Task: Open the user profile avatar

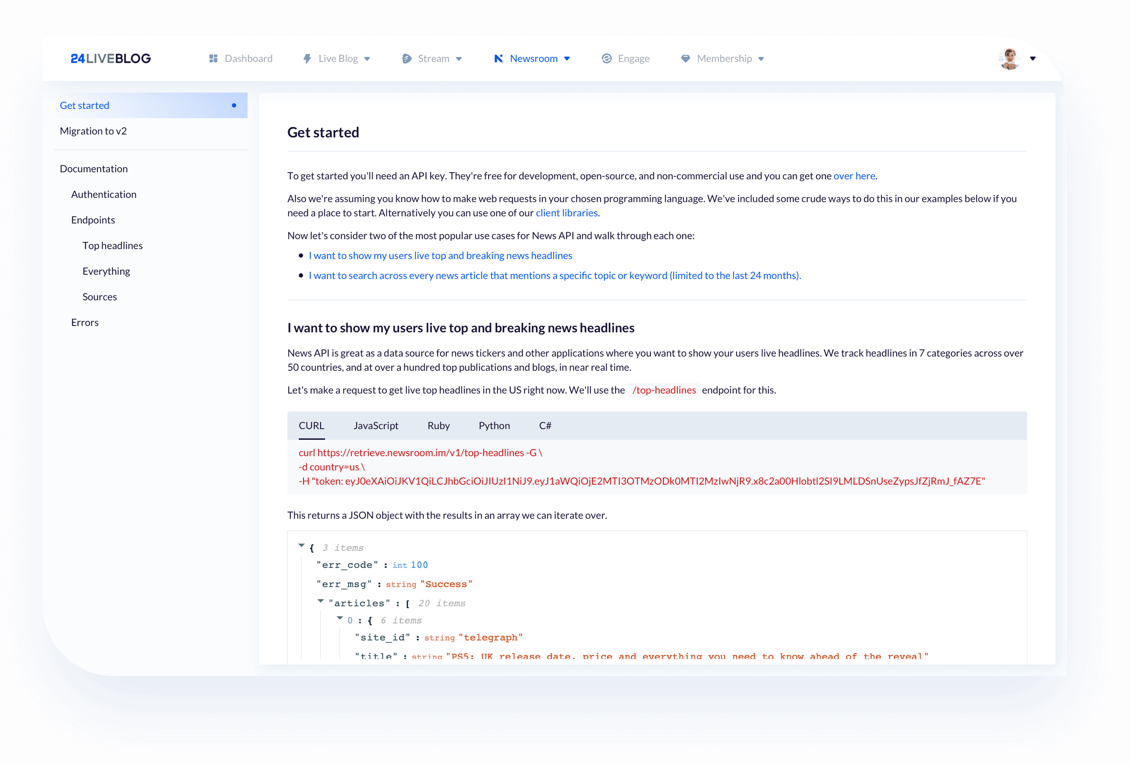Action: tap(1009, 58)
